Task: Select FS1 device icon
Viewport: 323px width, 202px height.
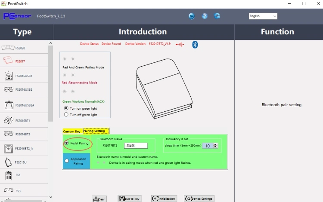Action: click(9, 175)
